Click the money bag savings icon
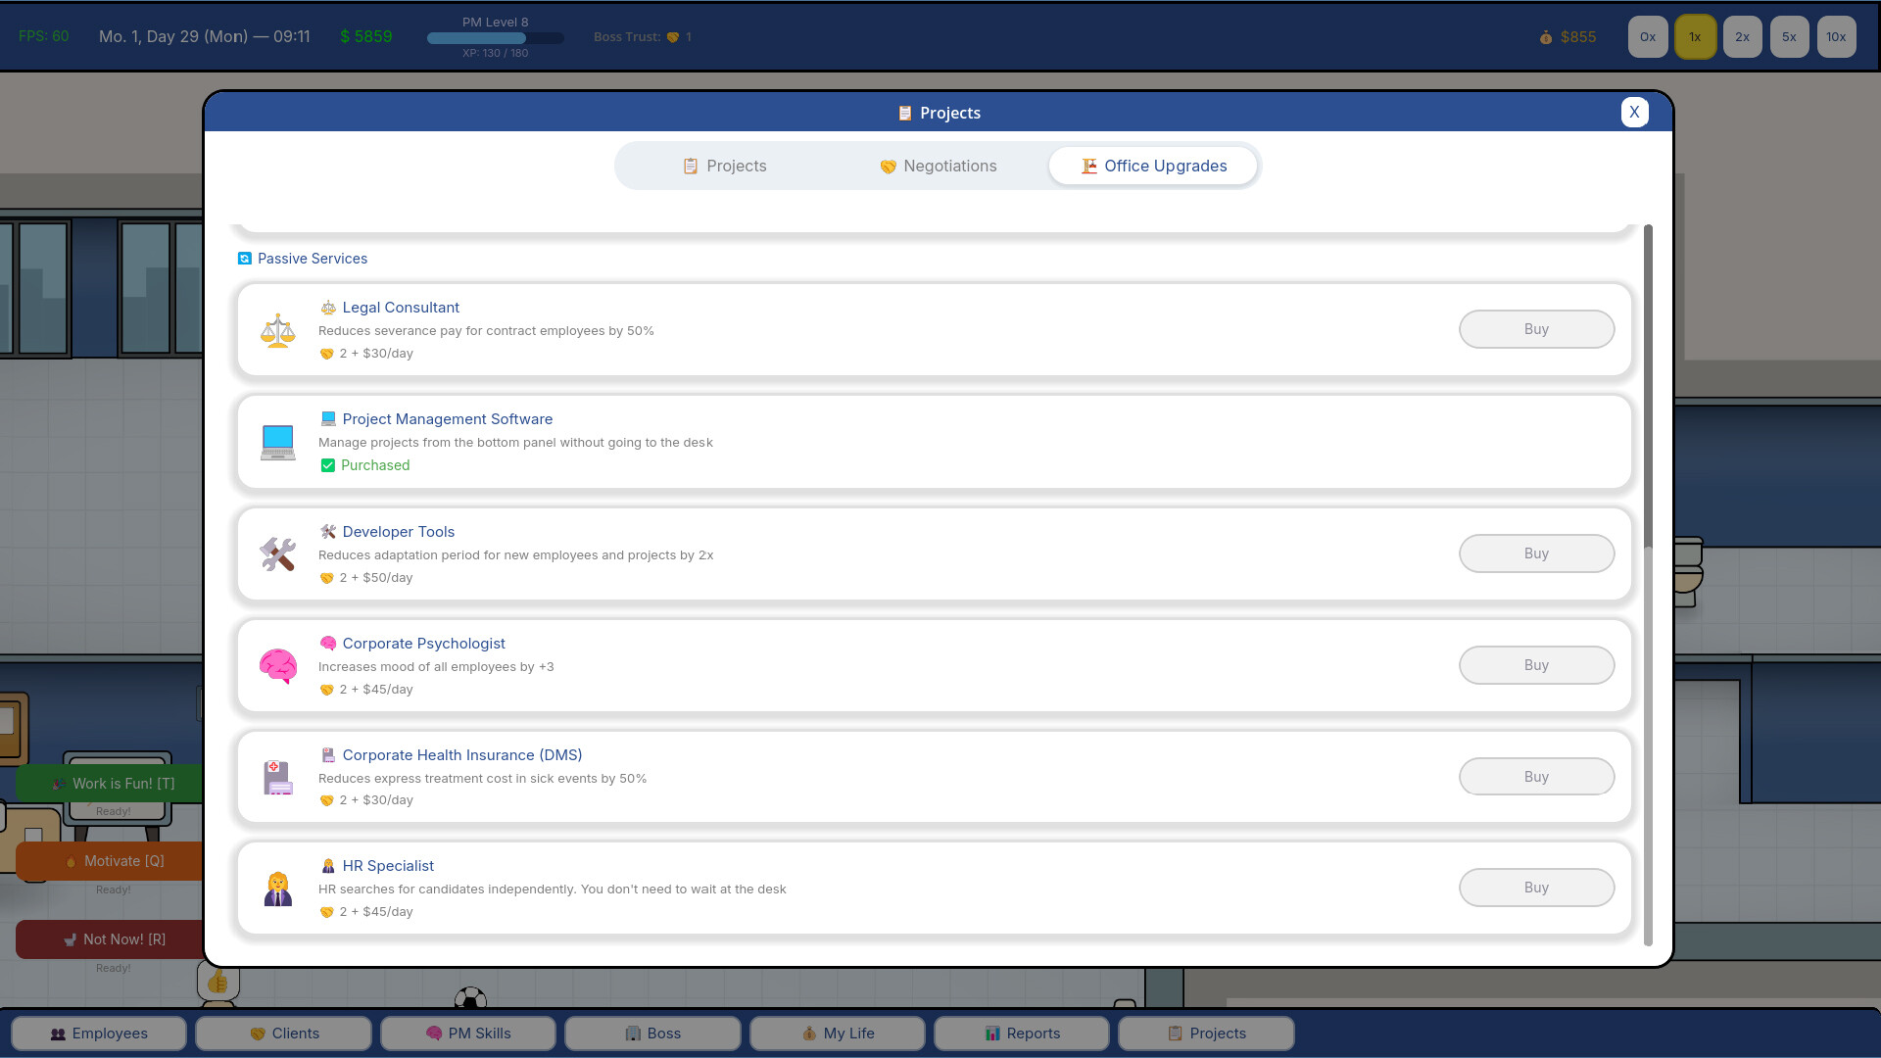The width and height of the screenshot is (1881, 1058). [1545, 37]
